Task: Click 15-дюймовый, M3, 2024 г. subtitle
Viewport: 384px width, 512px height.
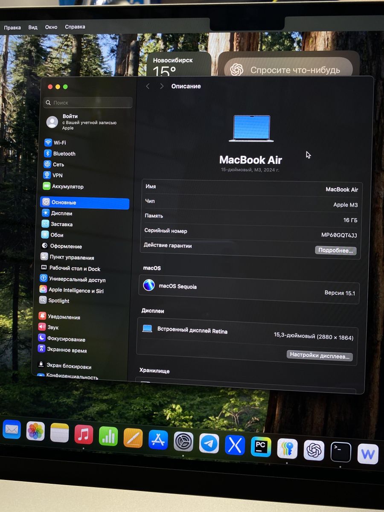Action: (x=250, y=170)
